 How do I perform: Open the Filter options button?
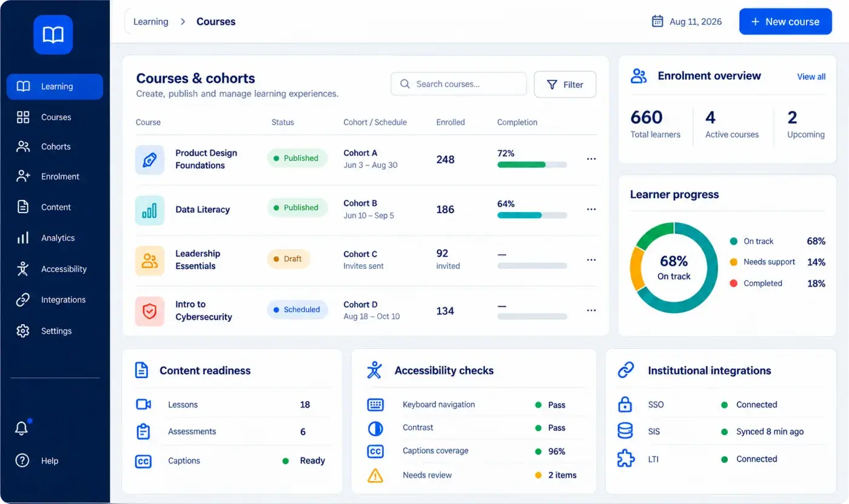(x=565, y=85)
